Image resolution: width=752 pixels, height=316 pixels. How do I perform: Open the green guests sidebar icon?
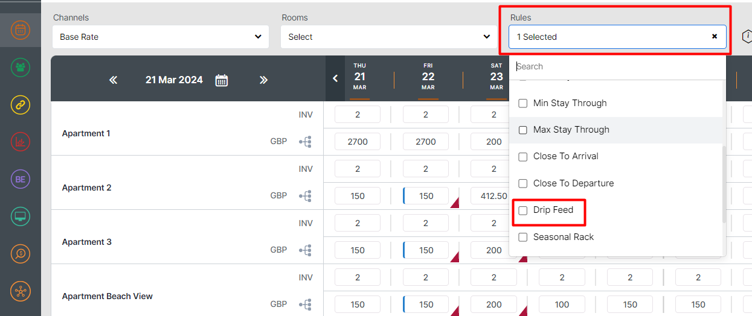21,67
